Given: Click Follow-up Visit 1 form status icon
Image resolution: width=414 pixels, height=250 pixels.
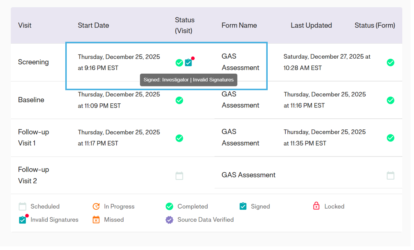Looking at the screenshot, I should pyautogui.click(x=391, y=138).
